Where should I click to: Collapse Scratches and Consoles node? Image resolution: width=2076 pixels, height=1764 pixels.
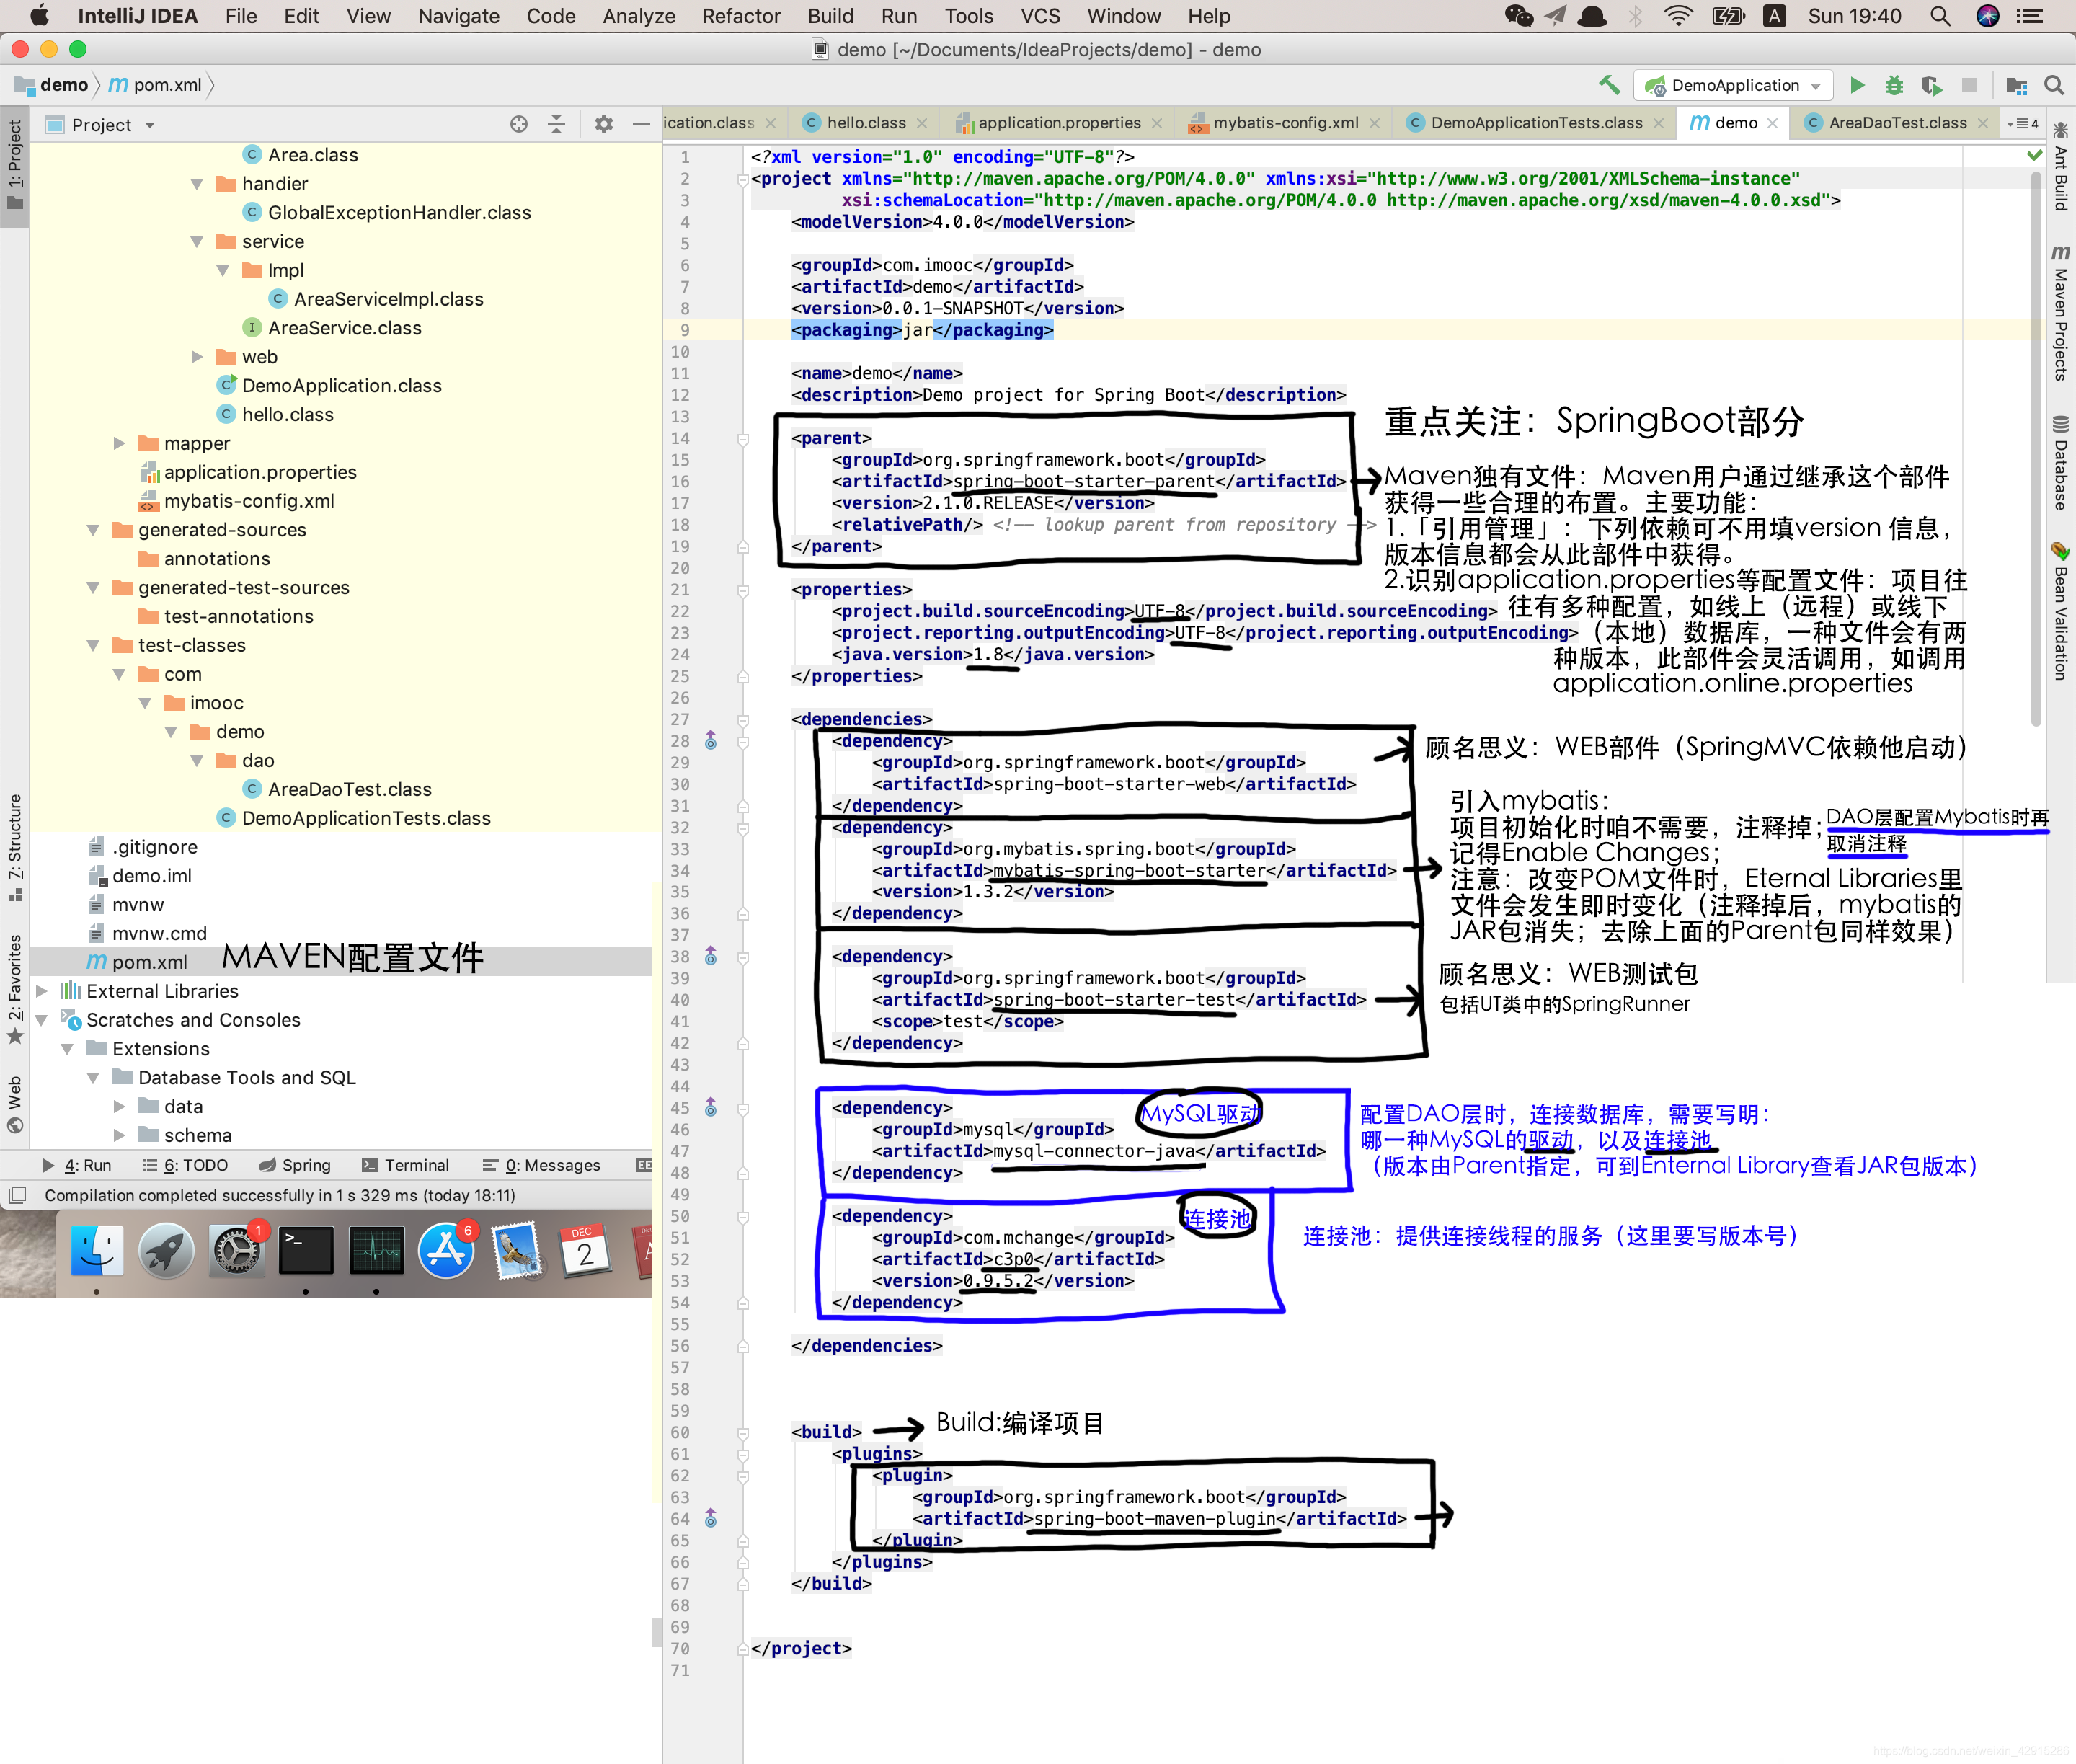point(41,1020)
